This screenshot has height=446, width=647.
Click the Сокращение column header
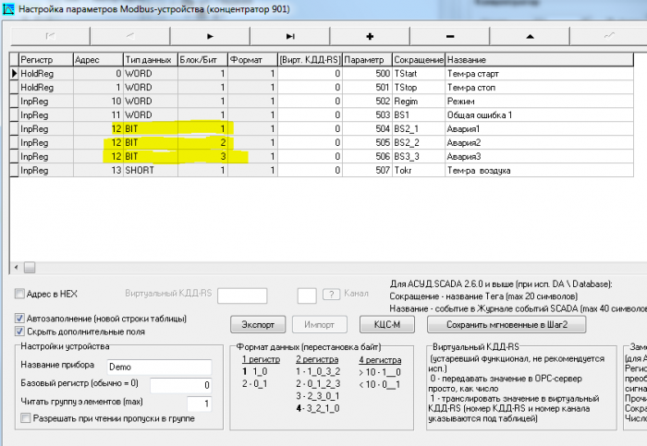419,60
